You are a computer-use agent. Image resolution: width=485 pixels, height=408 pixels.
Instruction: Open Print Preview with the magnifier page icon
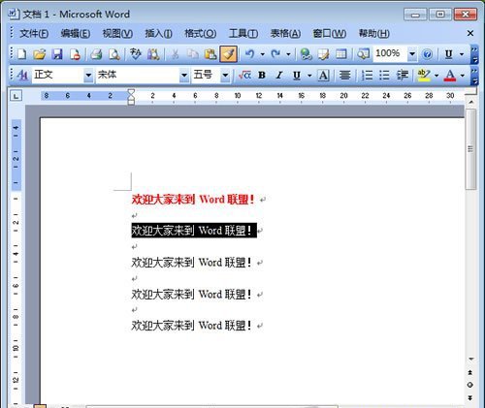click(113, 54)
